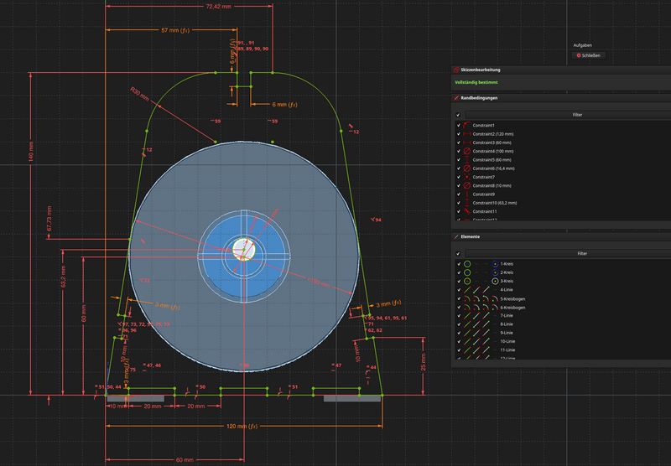Click the Skizzenbearbeitung panel header icon
Image resolution: width=671 pixels, height=466 pixels.
[456, 70]
